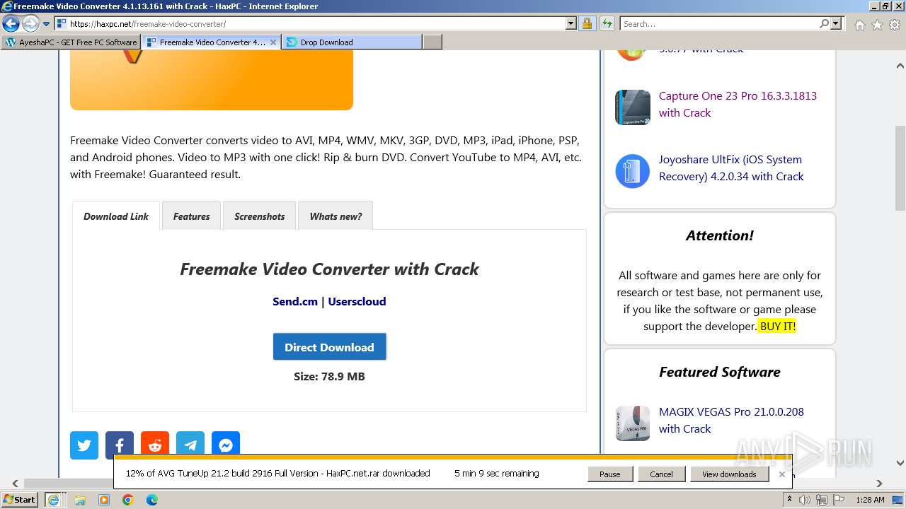Click the magnifier search icon

(x=824, y=24)
